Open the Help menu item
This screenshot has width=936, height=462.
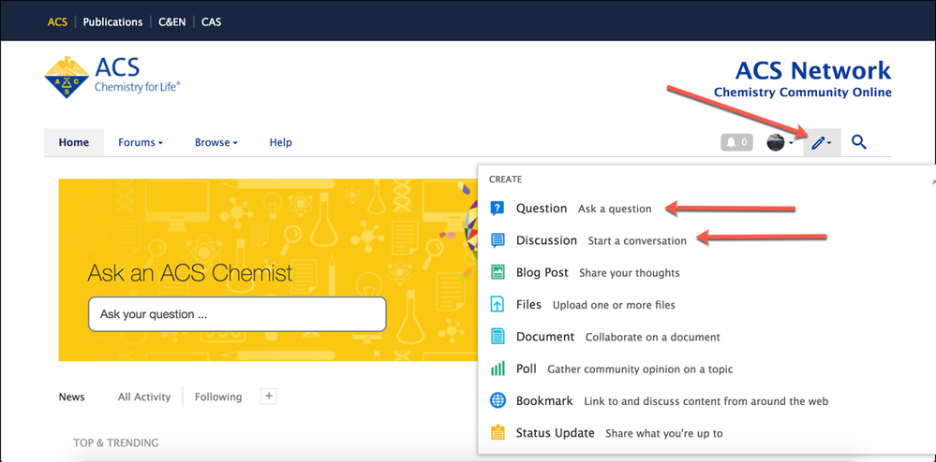tap(280, 142)
